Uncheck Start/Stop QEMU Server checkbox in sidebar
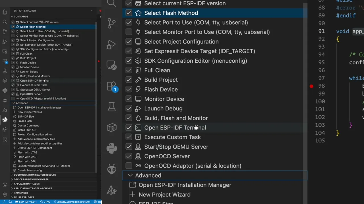364x204 pixels. click(13, 90)
